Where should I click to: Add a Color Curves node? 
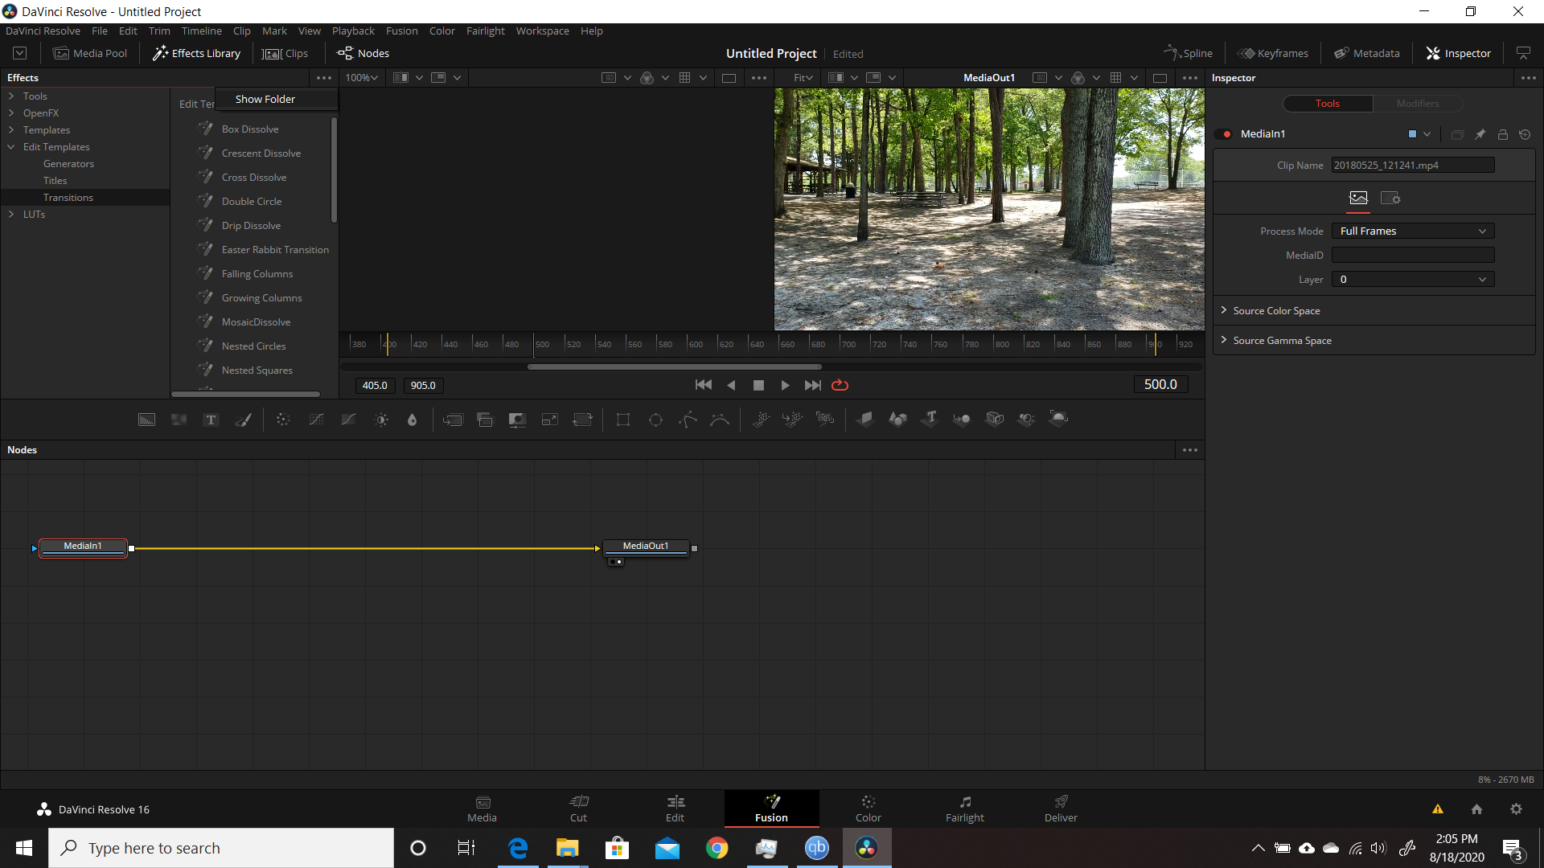click(316, 420)
